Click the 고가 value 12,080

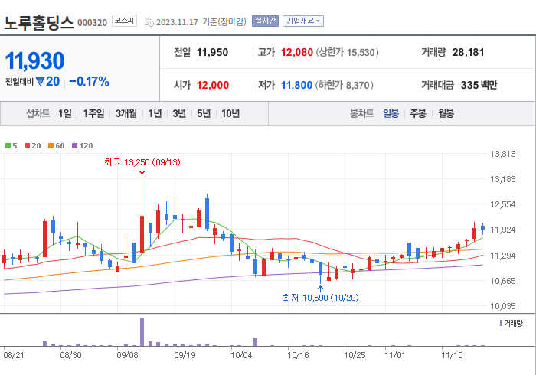(297, 52)
